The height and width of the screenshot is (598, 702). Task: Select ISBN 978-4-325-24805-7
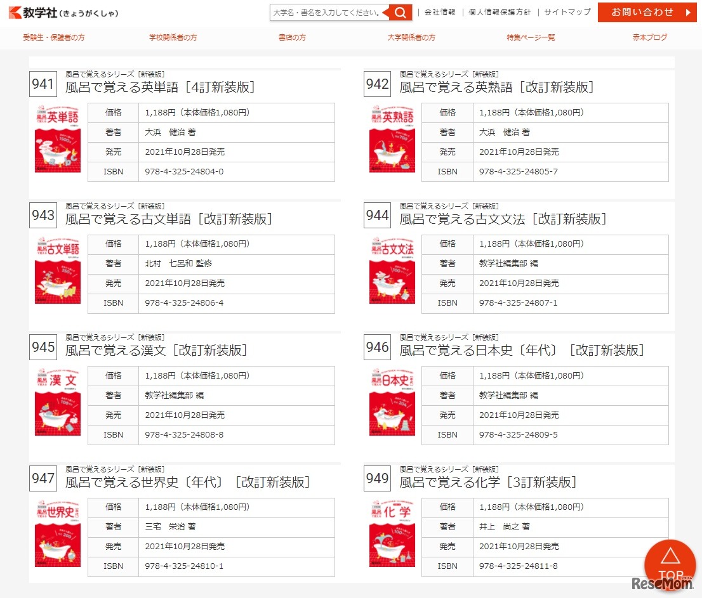tap(519, 172)
